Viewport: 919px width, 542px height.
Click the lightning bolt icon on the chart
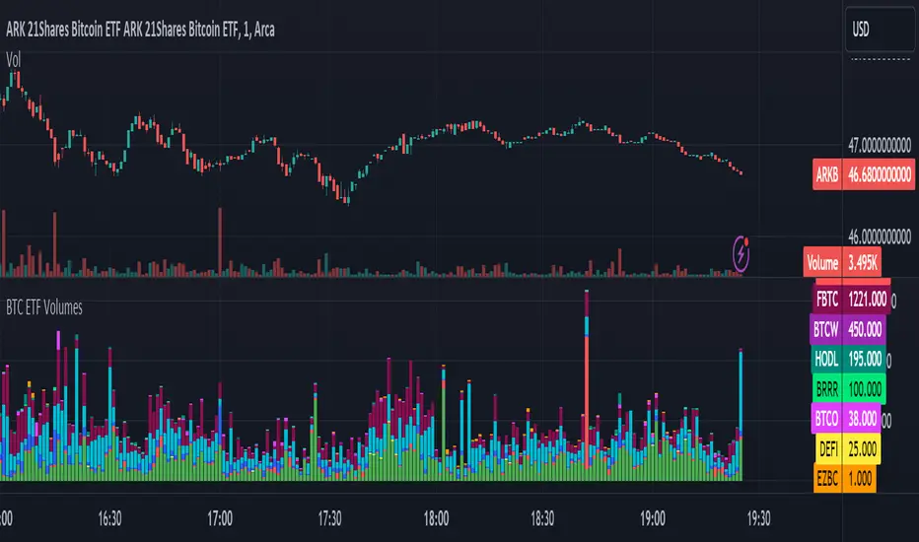coord(743,253)
